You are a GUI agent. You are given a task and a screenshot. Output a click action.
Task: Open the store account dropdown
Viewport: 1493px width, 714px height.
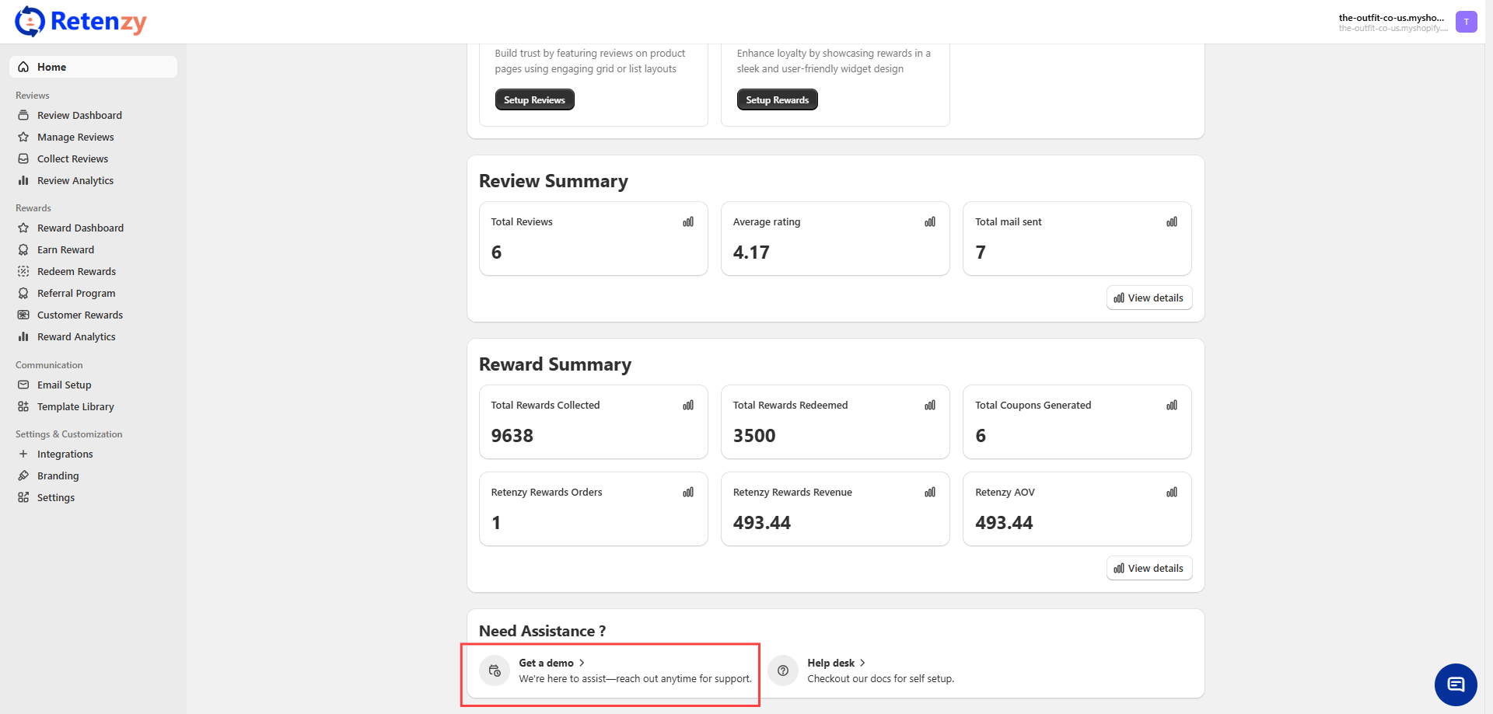(1392, 22)
